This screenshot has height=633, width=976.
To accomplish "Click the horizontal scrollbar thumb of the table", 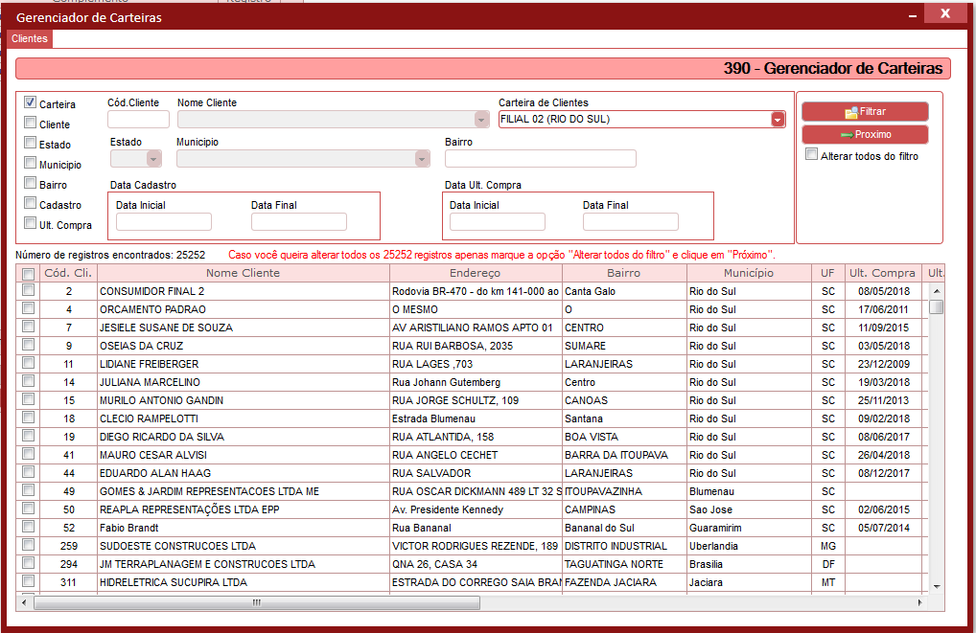I will [x=257, y=602].
